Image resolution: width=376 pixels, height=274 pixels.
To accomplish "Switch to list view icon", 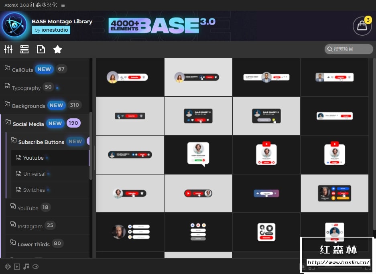I will coord(24,49).
